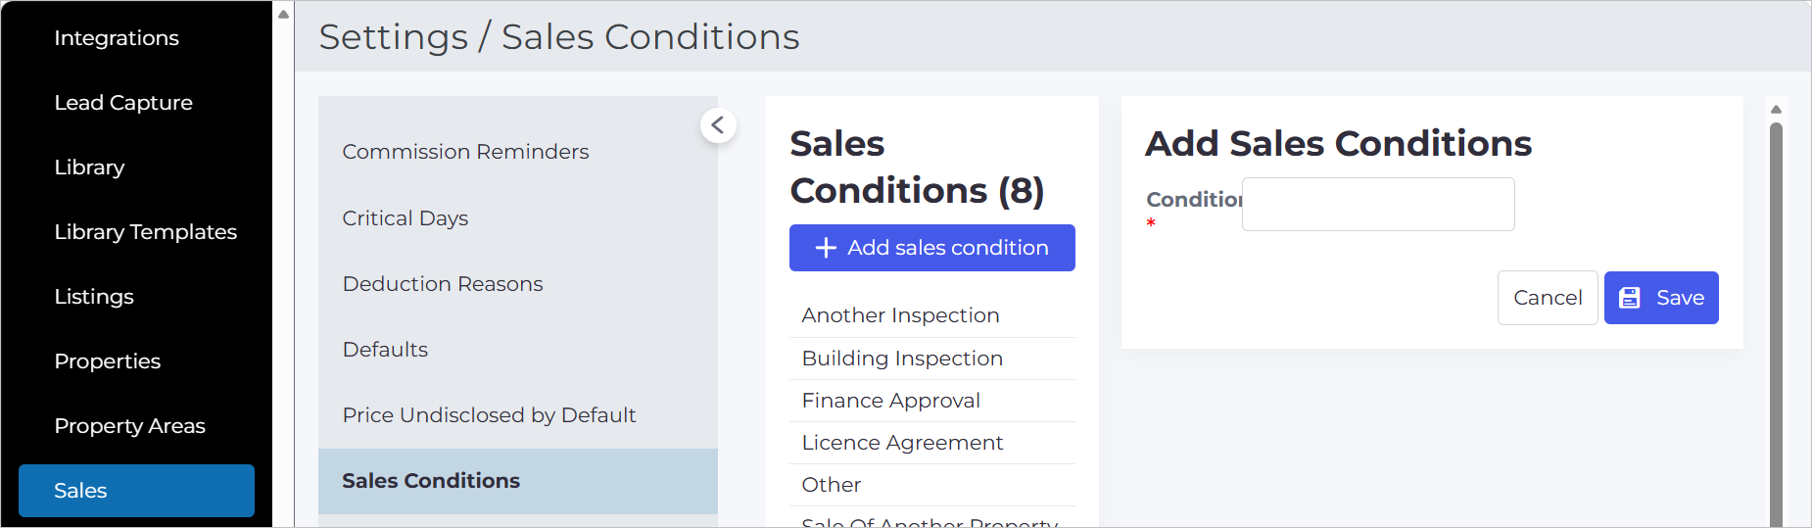Open Library Templates from sidebar

(146, 232)
